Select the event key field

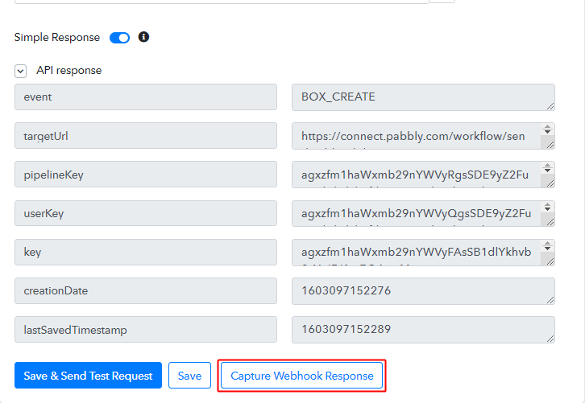tap(146, 97)
